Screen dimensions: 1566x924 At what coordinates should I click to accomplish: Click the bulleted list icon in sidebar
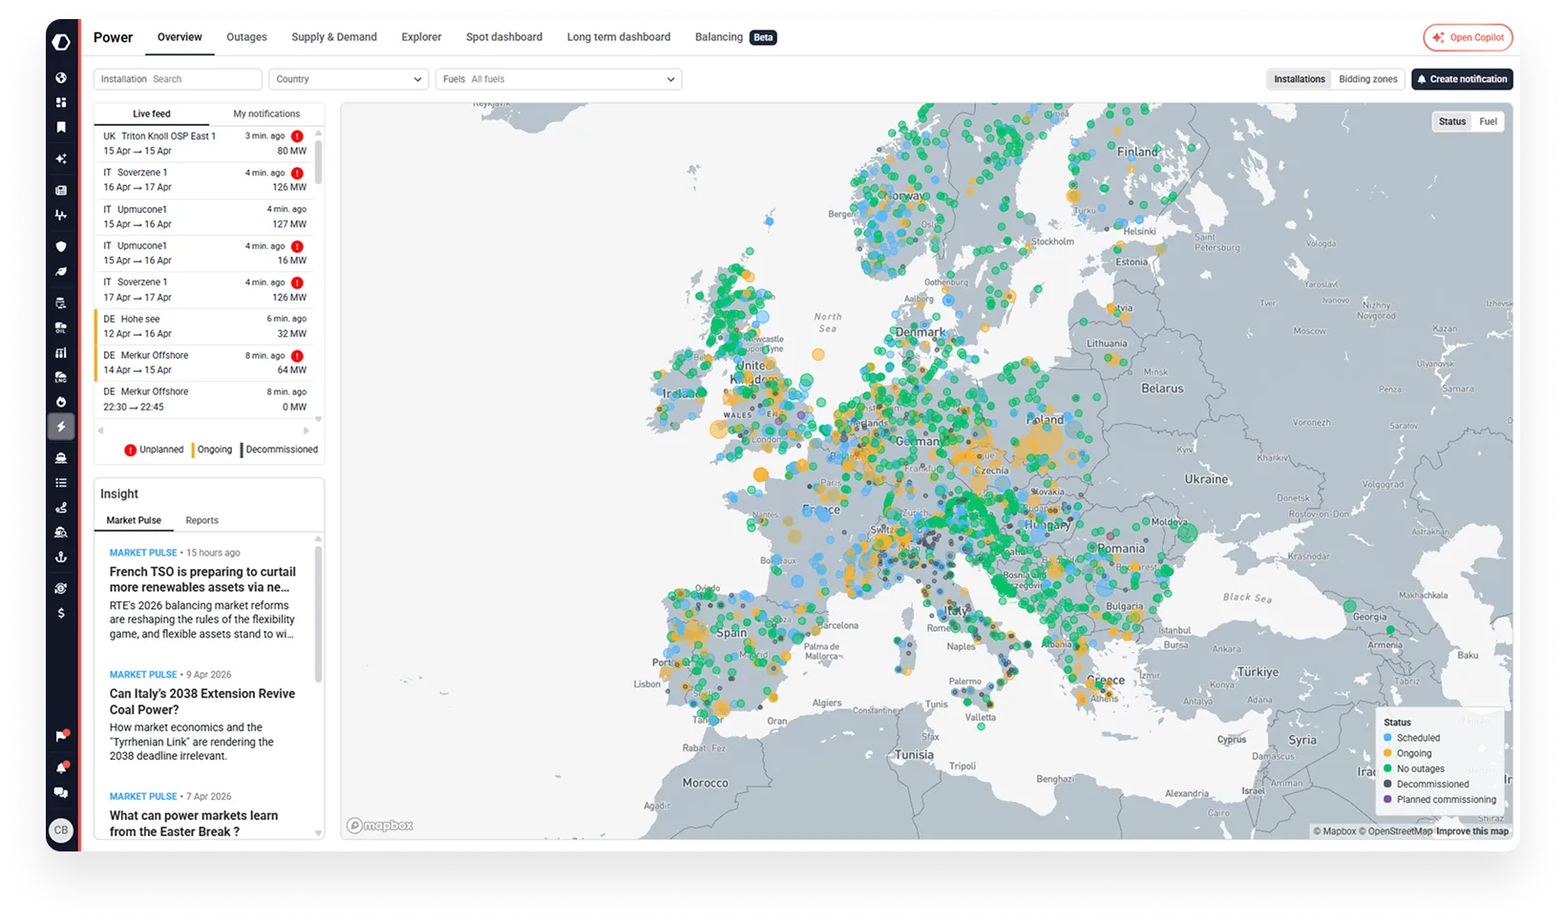pos(61,483)
